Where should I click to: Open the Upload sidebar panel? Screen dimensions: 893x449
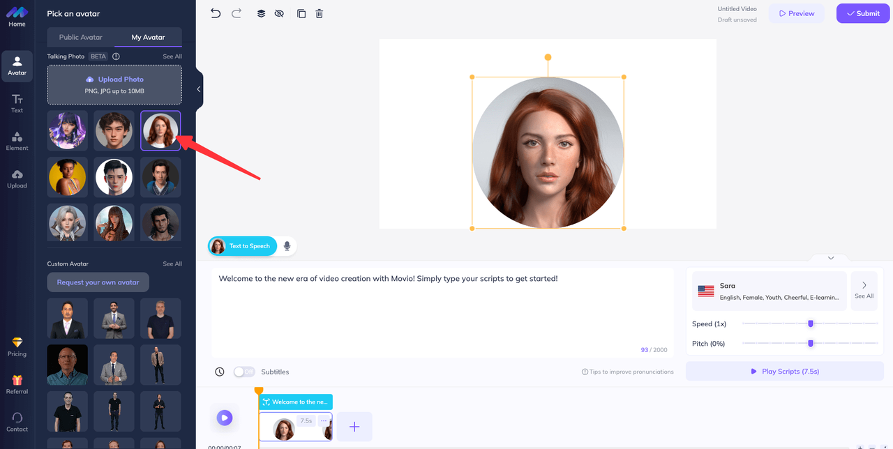point(17,178)
